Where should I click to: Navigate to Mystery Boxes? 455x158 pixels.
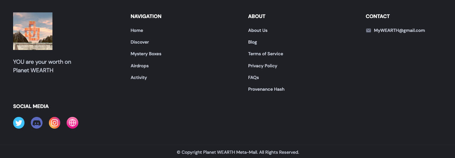tap(146, 54)
